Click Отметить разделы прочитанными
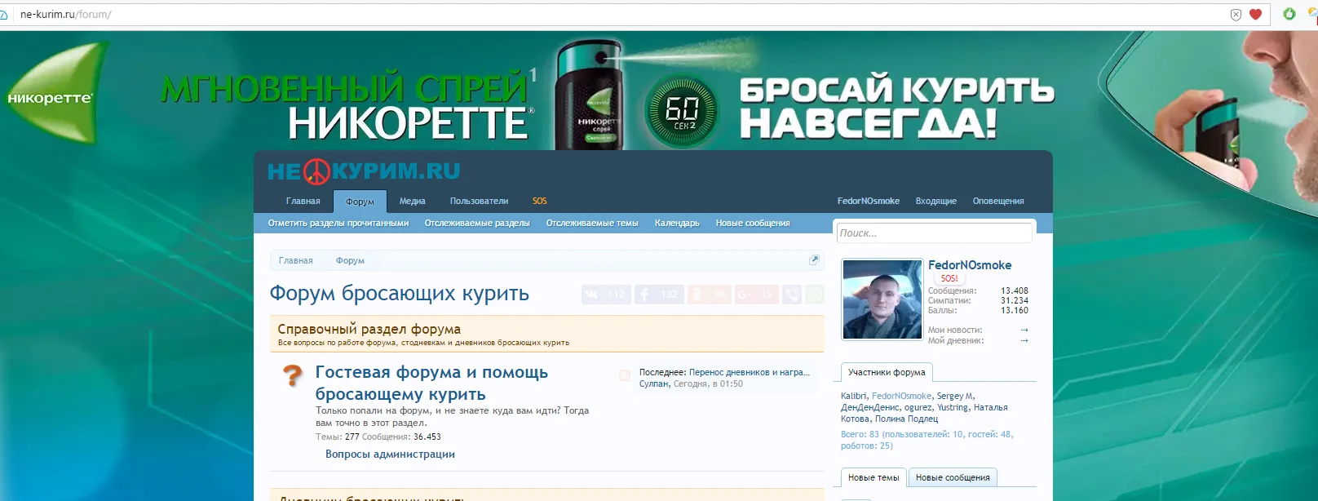Viewport: 1318px width, 501px height. (x=338, y=223)
